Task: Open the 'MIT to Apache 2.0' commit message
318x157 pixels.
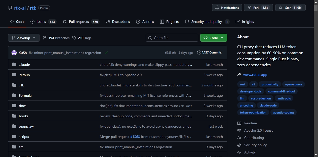Action: tap(121, 75)
